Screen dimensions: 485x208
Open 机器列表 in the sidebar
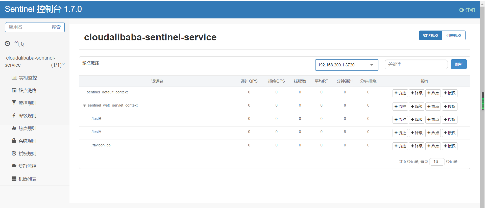(27, 179)
